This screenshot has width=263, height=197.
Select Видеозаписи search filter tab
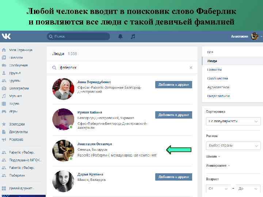[x=232, y=96]
